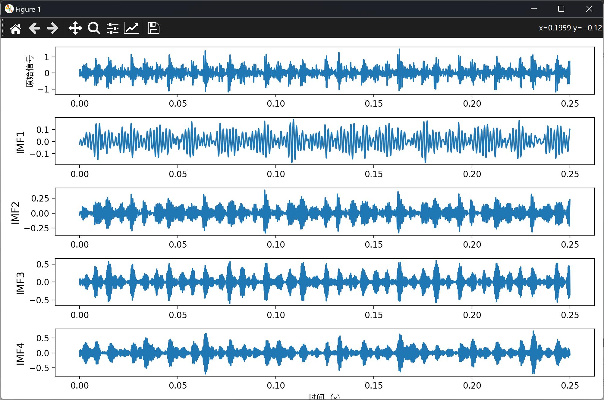Screen dimensions: 604x400
Task: Activate the Pan axes tool
Action: (75, 28)
